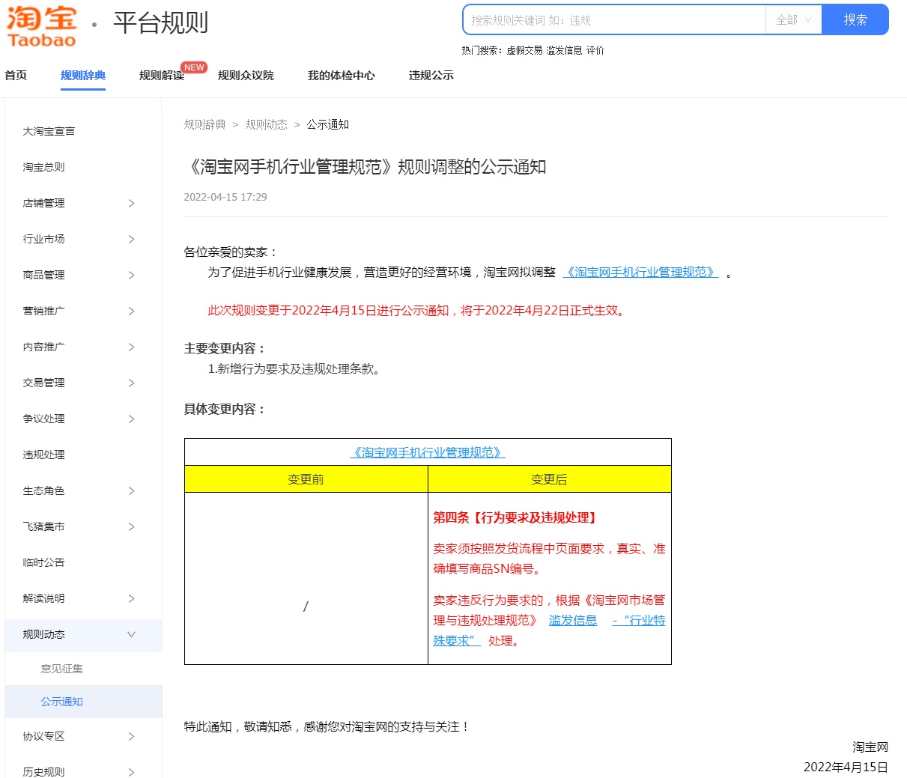Click the notice's main title heading
The image size is (907, 778).
[x=365, y=166]
